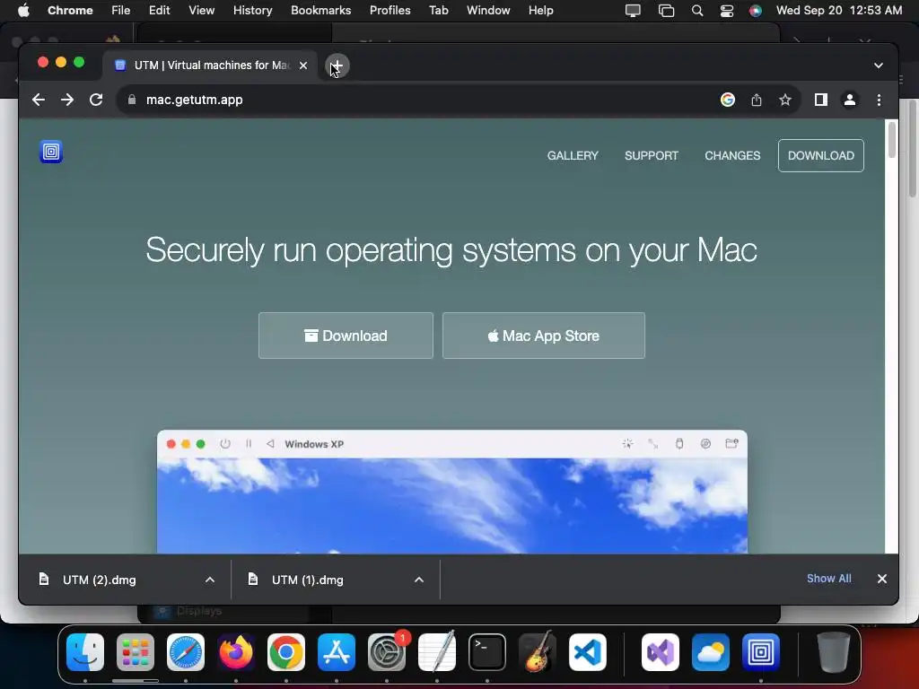Expand the tab search chevron
This screenshot has height=689, width=919.
point(878,65)
